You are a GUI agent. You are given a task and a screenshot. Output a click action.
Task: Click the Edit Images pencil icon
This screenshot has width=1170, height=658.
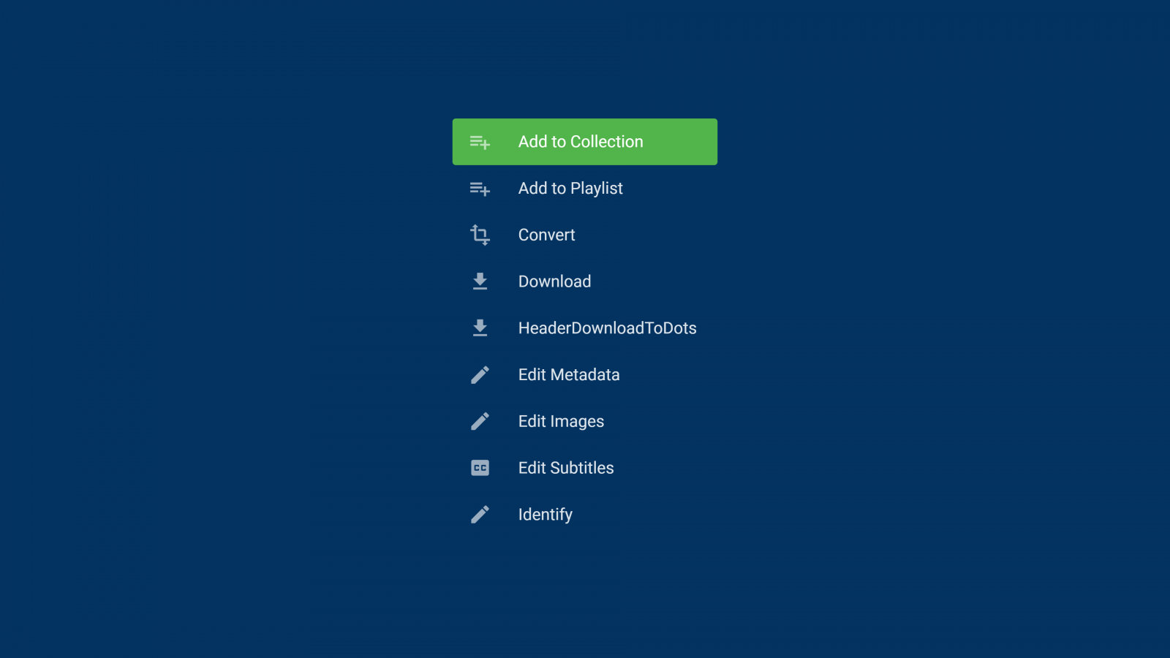(x=480, y=421)
